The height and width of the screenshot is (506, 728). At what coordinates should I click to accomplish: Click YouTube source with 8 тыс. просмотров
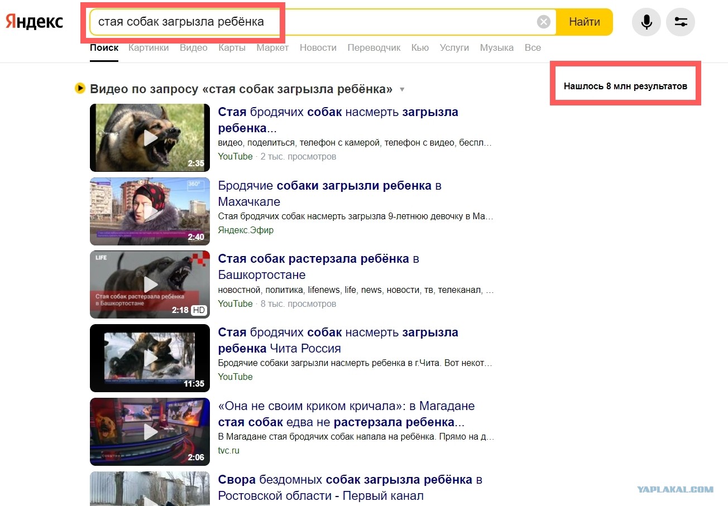[x=235, y=303]
